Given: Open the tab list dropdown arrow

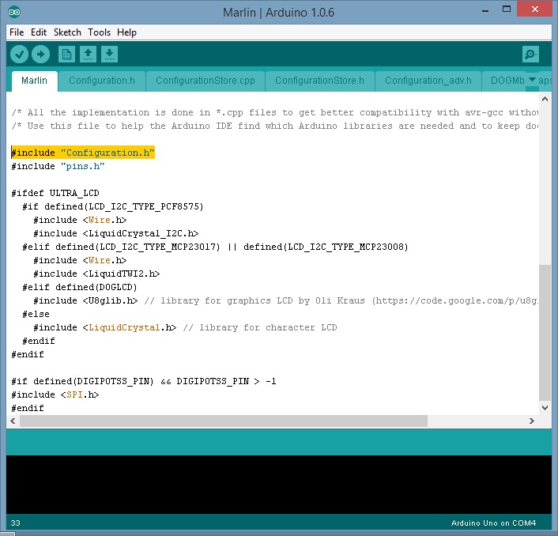Looking at the screenshot, I should point(532,80).
